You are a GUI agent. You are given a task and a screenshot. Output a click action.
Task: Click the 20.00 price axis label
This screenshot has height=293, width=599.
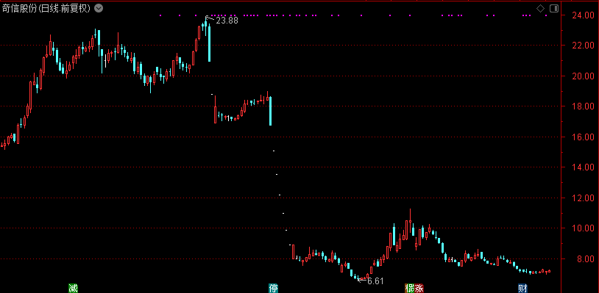(x=583, y=76)
